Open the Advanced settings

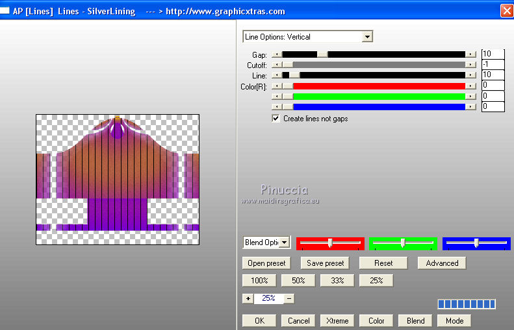[442, 263]
